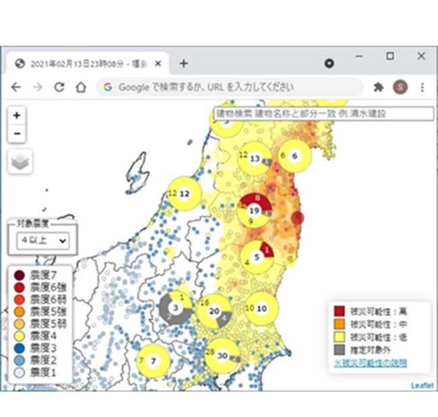Open the extensions puzzle icon
This screenshot has width=438, height=417.
[378, 87]
